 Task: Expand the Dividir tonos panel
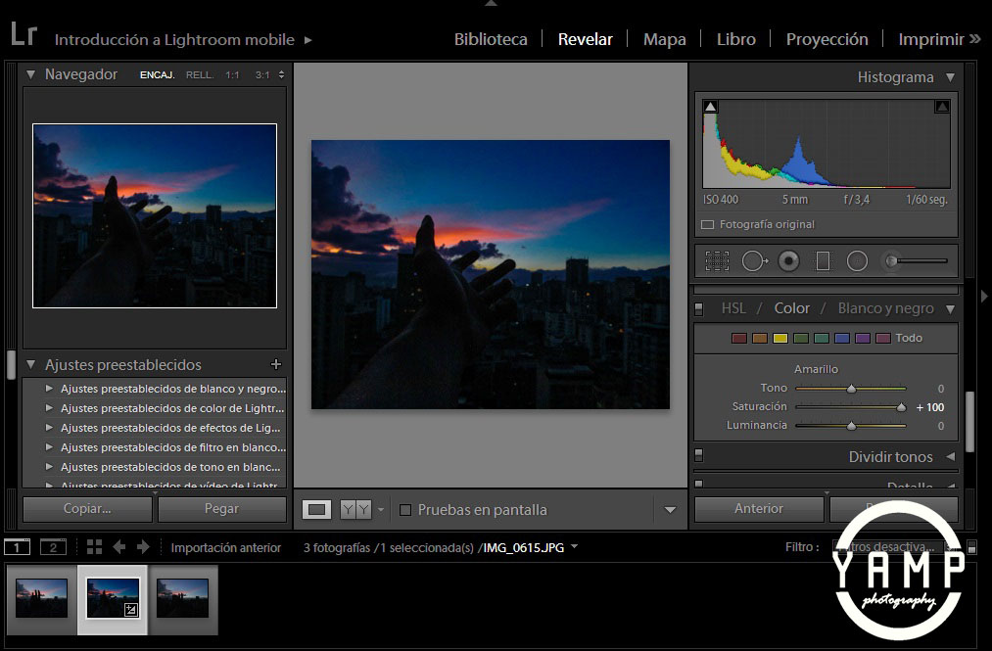950,457
